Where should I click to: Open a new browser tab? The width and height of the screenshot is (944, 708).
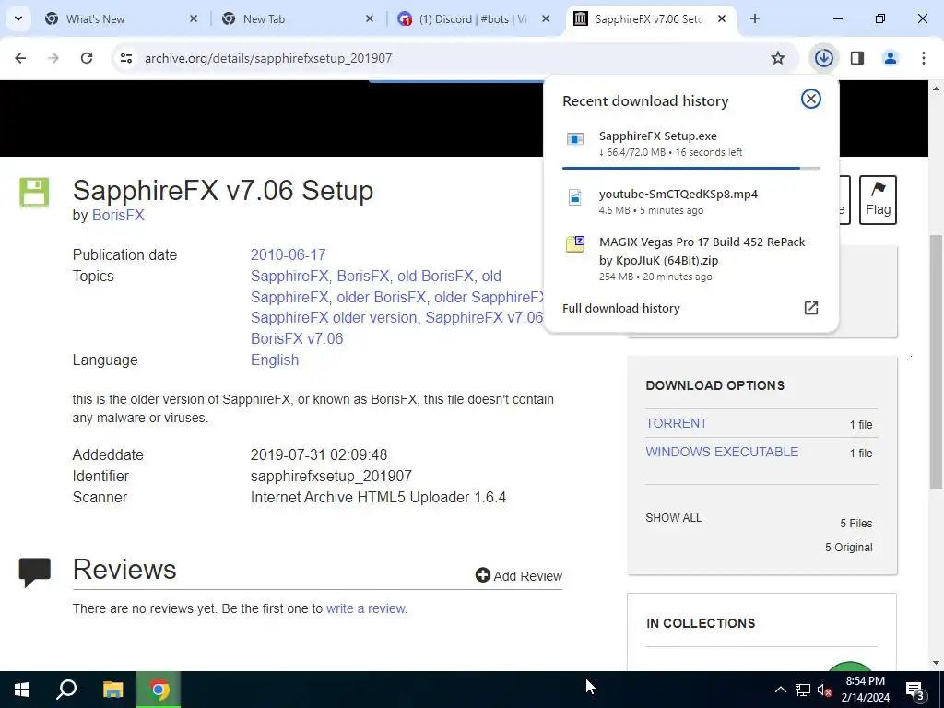point(755,18)
